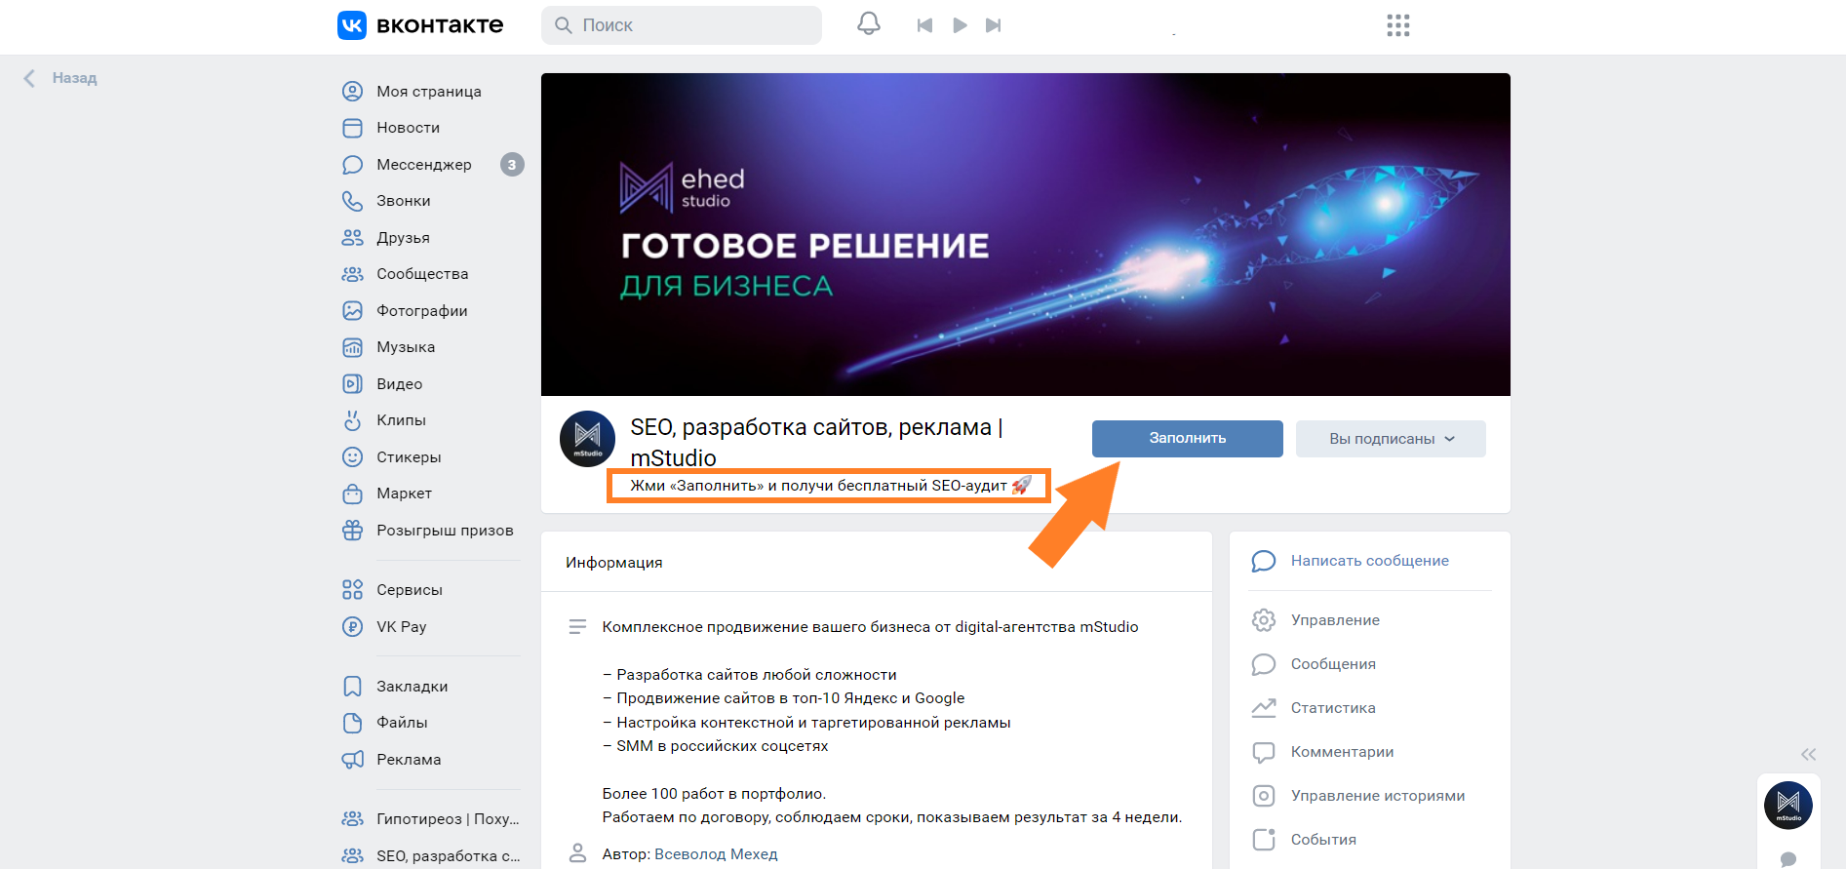Play music with the play button
1846x869 pixels.
click(x=960, y=25)
